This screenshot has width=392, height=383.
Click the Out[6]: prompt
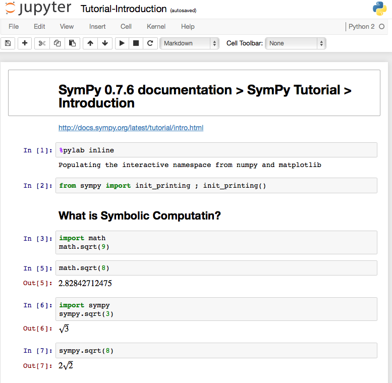[38, 329]
